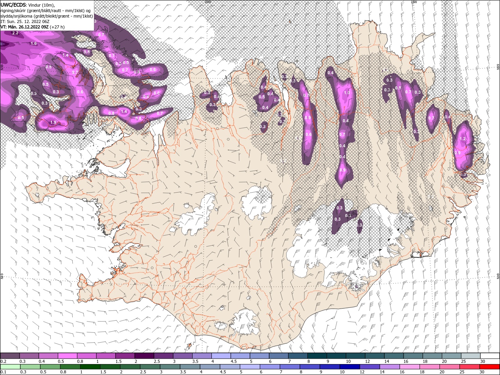The height and width of the screenshot is (375, 500).
Task: Click the 1.9 precipitation value on map
Action: tap(53, 123)
